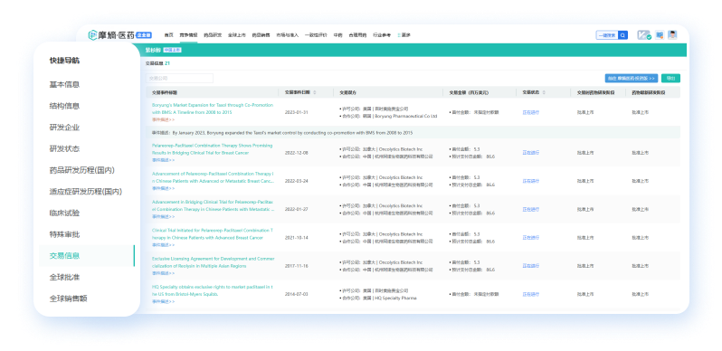Click the 更多 menu grid icon
The image size is (722, 351).
tap(399, 35)
